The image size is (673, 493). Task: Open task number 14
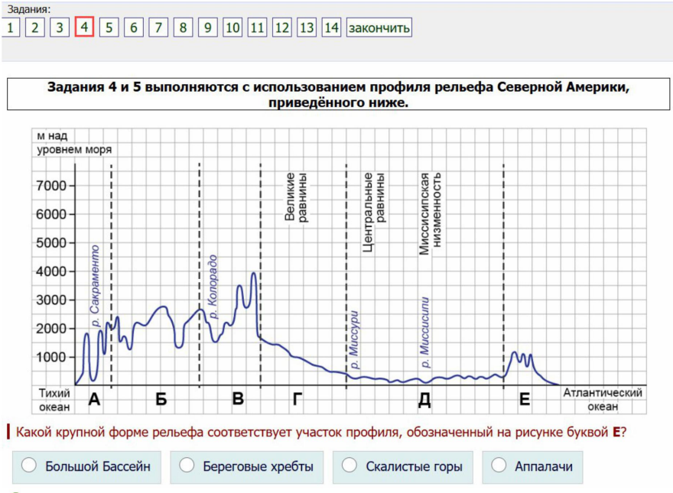(x=331, y=28)
